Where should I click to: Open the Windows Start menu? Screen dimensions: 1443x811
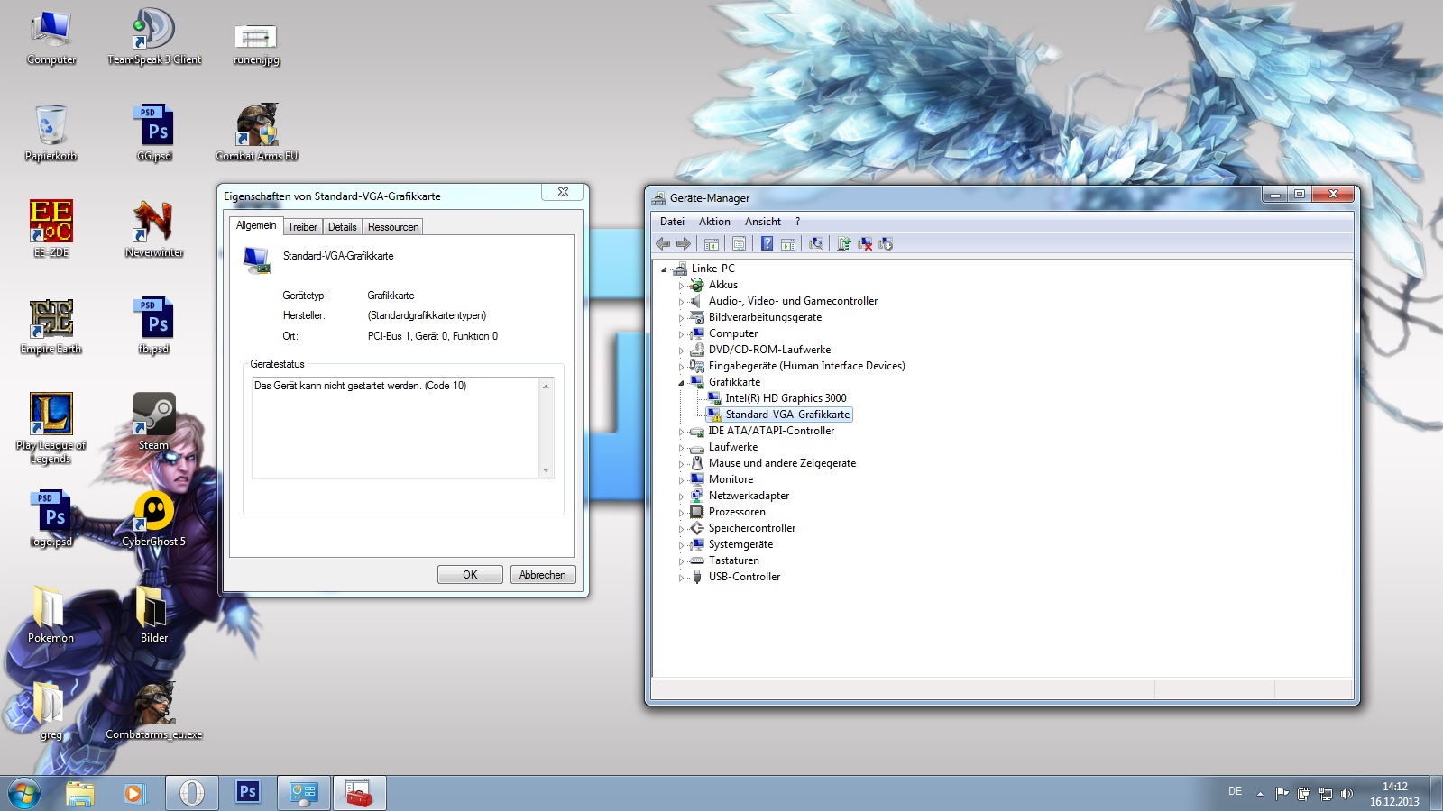click(x=24, y=793)
